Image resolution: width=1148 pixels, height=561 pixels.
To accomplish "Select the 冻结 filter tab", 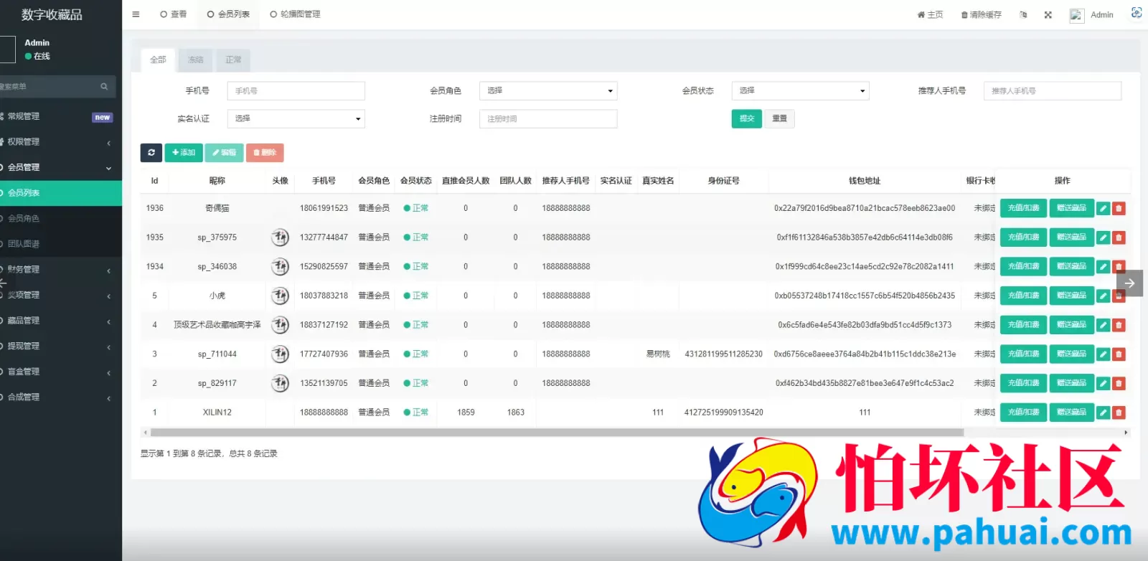I will click(x=195, y=60).
